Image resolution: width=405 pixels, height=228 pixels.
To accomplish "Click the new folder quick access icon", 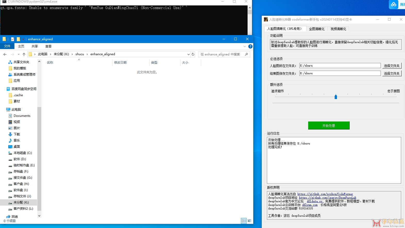I will [x=18, y=39].
